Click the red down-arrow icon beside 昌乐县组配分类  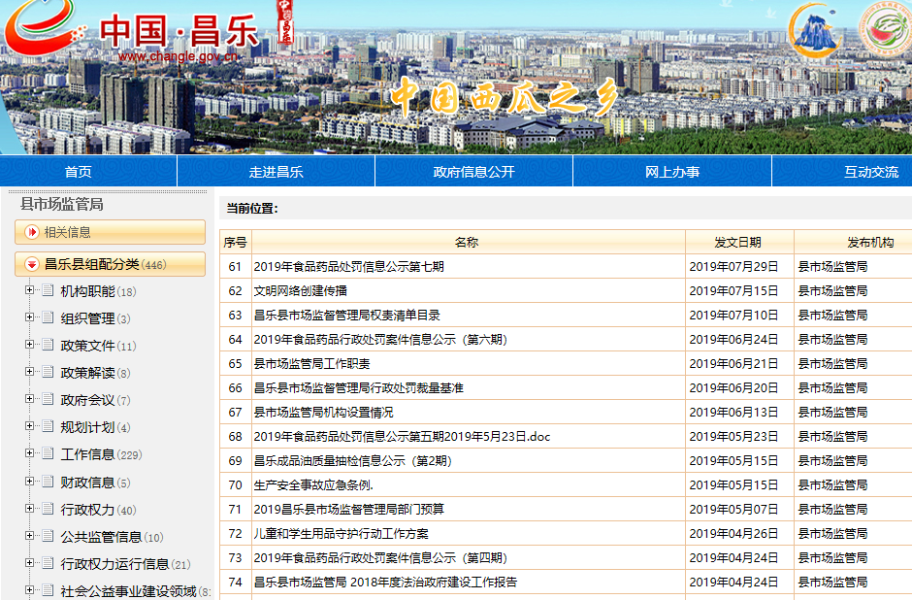[32, 264]
